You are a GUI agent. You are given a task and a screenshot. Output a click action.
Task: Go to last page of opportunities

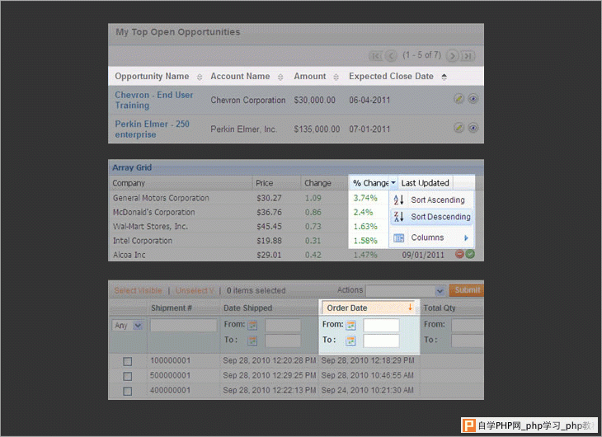(468, 56)
